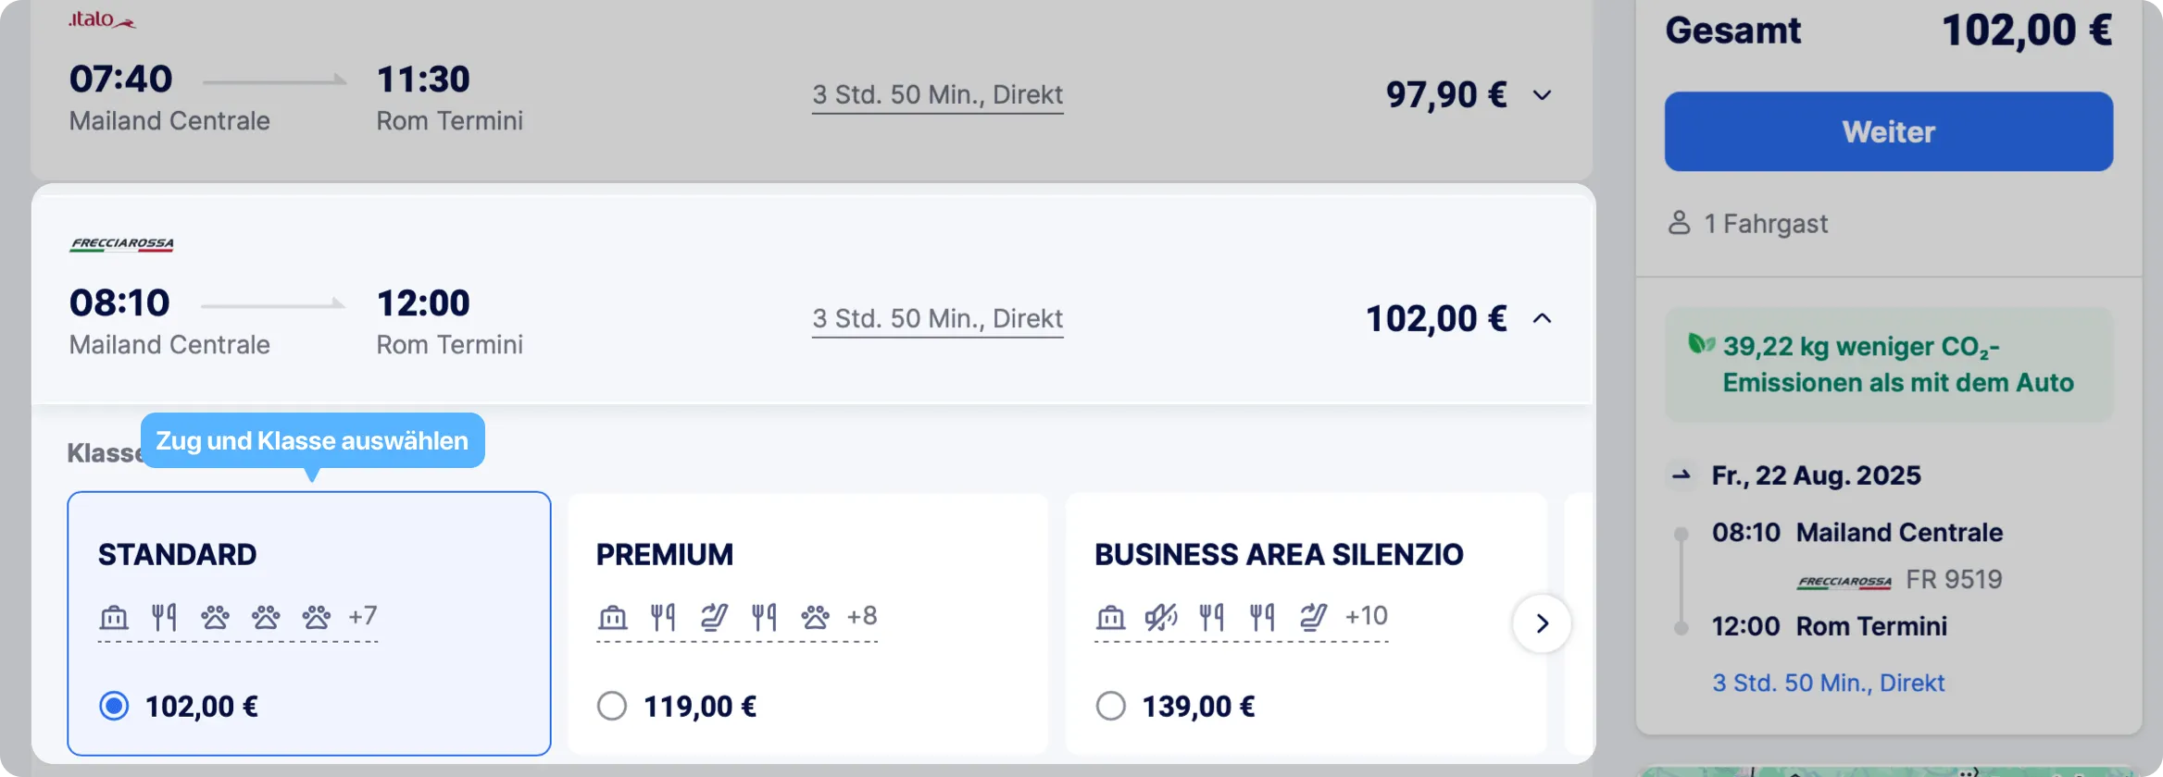Click the reclining seat icon in PREMIUM class
This screenshot has height=777, width=2163.
(x=714, y=617)
